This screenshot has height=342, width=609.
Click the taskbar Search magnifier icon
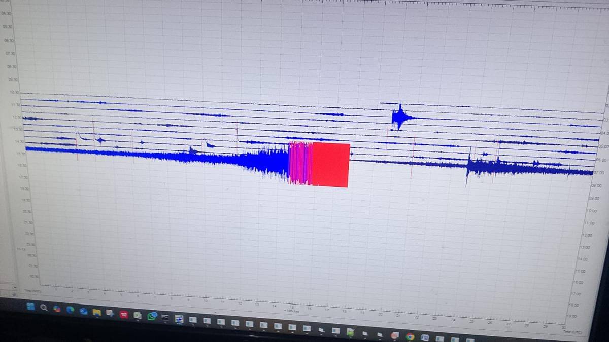pyautogui.click(x=44, y=307)
